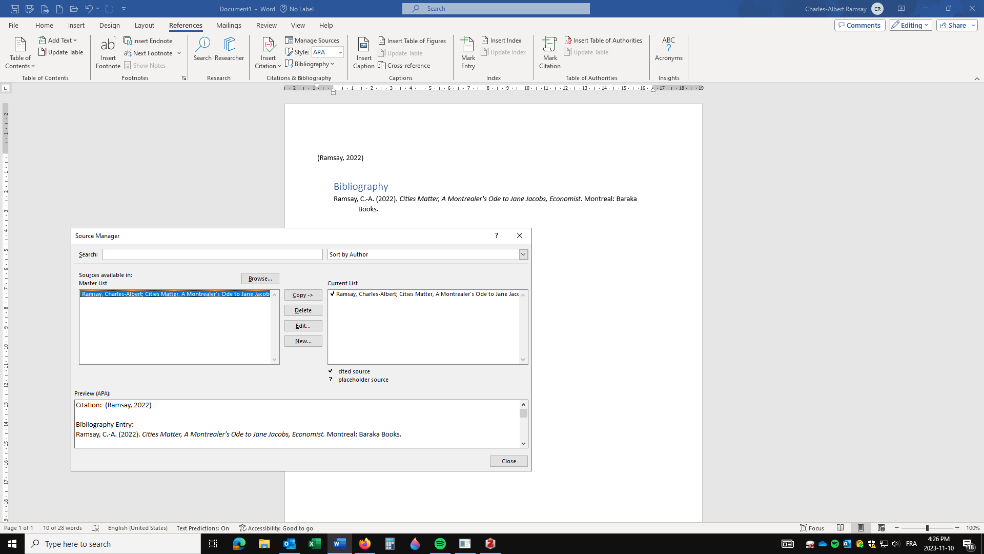984x554 pixels.
Task: Switch to Read Mode view icon
Action: tap(840, 528)
